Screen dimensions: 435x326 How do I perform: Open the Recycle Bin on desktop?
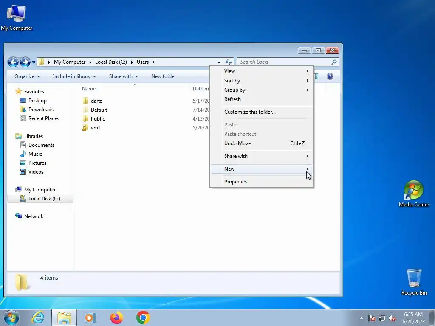coord(414,282)
